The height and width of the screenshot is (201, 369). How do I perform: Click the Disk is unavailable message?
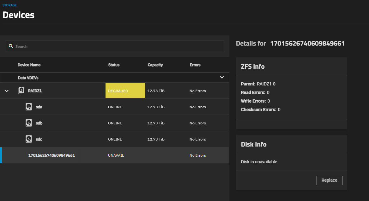(259, 162)
